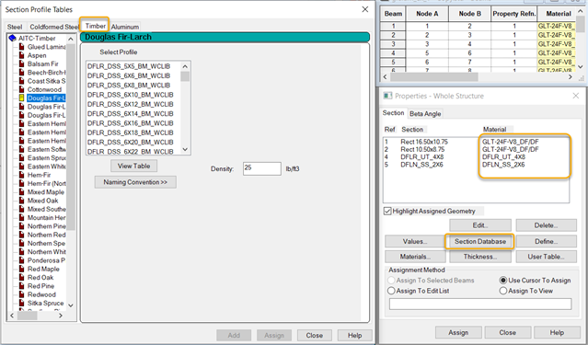The image size is (588, 345).
Task: Click the Property Refn. column header
Action: (513, 14)
